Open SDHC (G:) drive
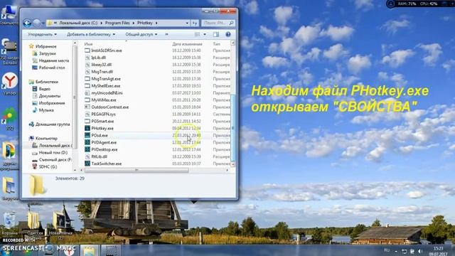 pos(45,166)
